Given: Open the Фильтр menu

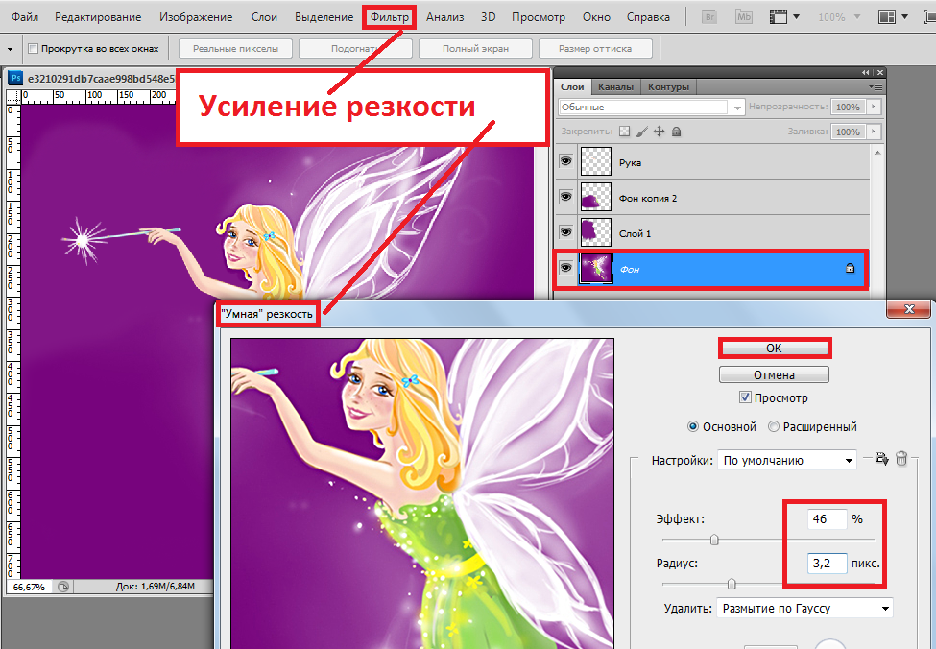Looking at the screenshot, I should click(x=390, y=17).
